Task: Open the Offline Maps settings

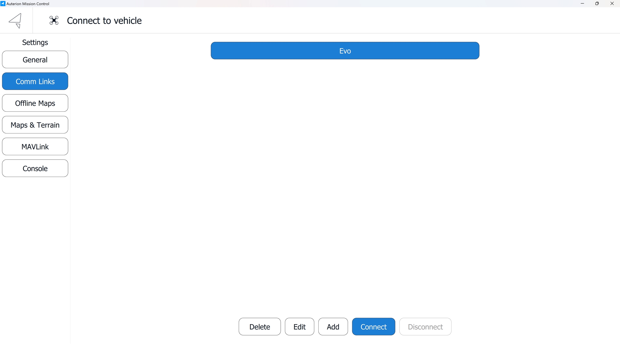Action: pos(35,103)
